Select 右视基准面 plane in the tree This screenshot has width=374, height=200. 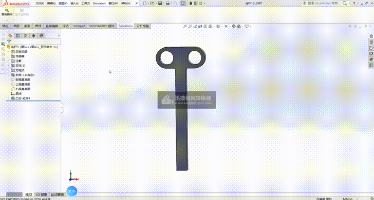coord(21,89)
